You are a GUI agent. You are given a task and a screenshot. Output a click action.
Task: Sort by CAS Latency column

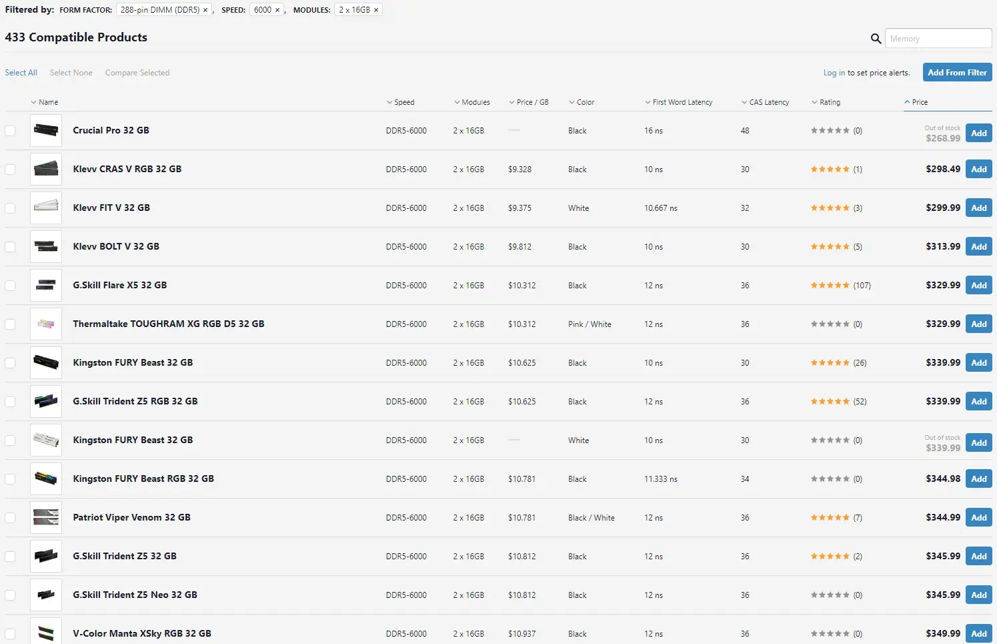(x=768, y=102)
